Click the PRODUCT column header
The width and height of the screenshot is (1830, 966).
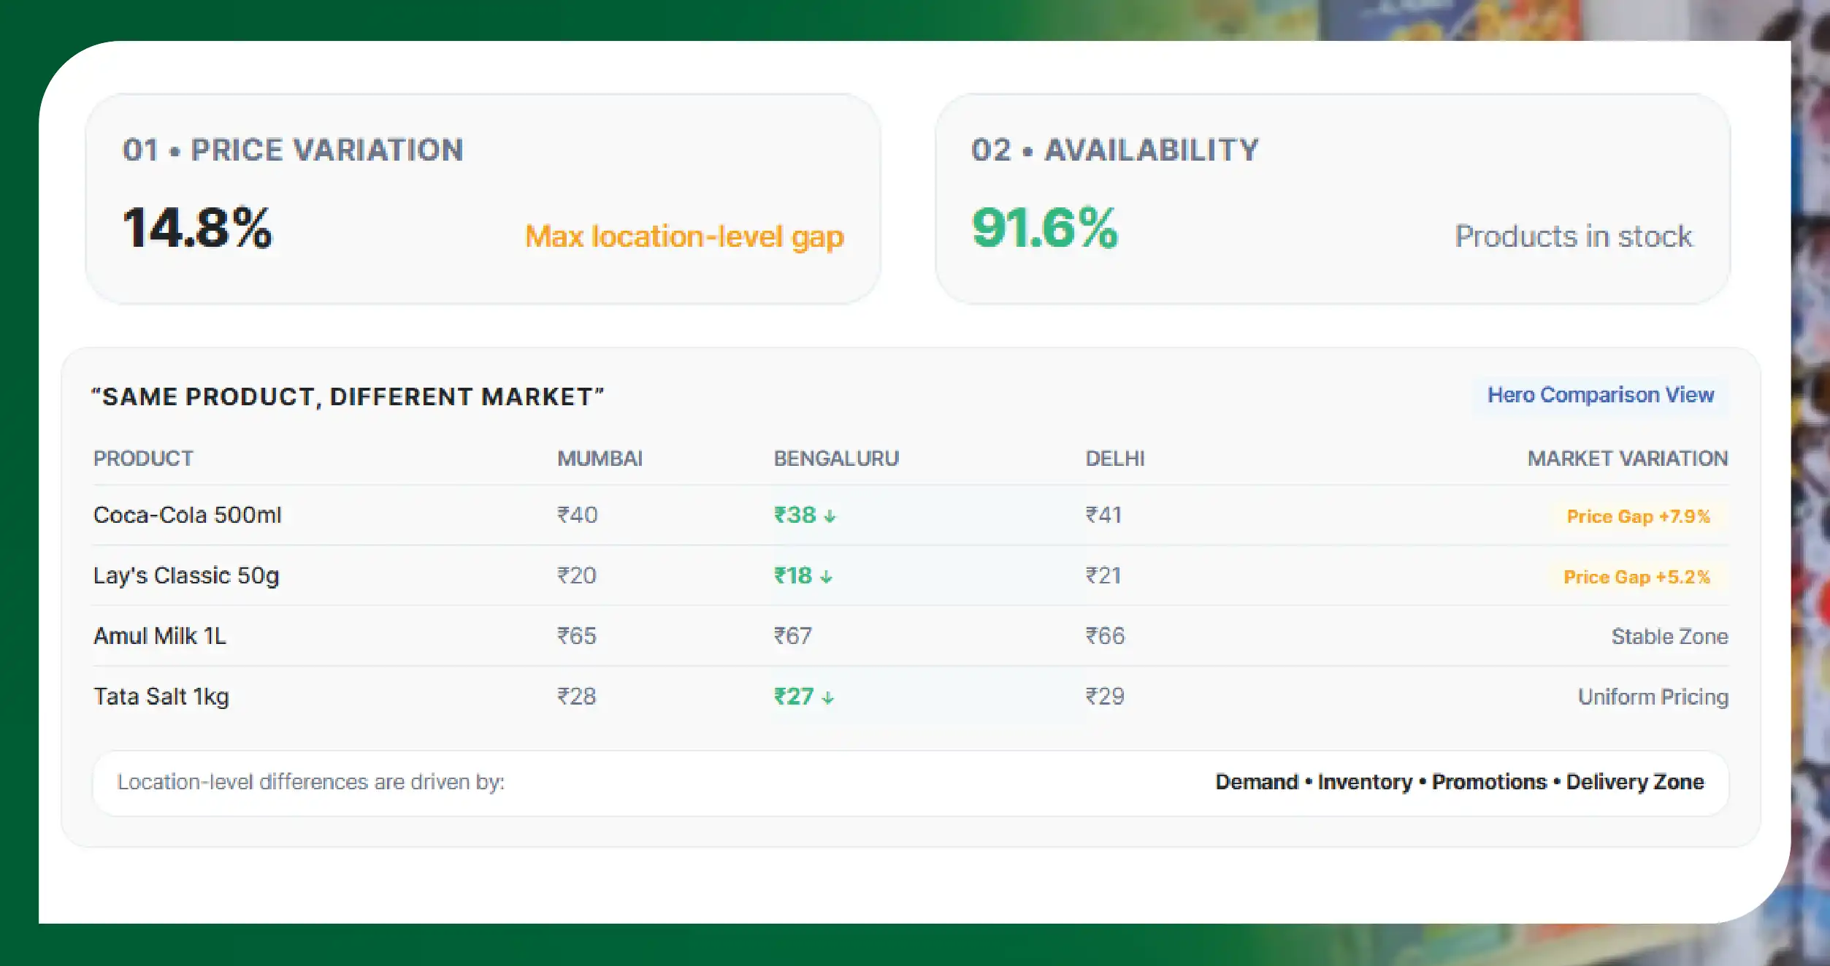pyautogui.click(x=143, y=459)
